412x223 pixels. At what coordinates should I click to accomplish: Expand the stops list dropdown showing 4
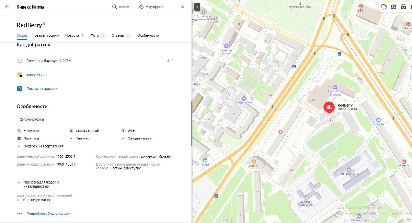(170, 60)
